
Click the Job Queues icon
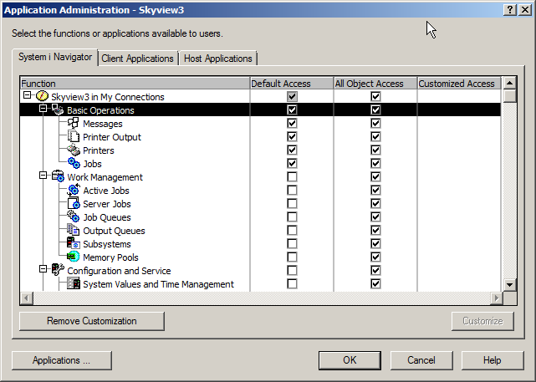point(74,216)
